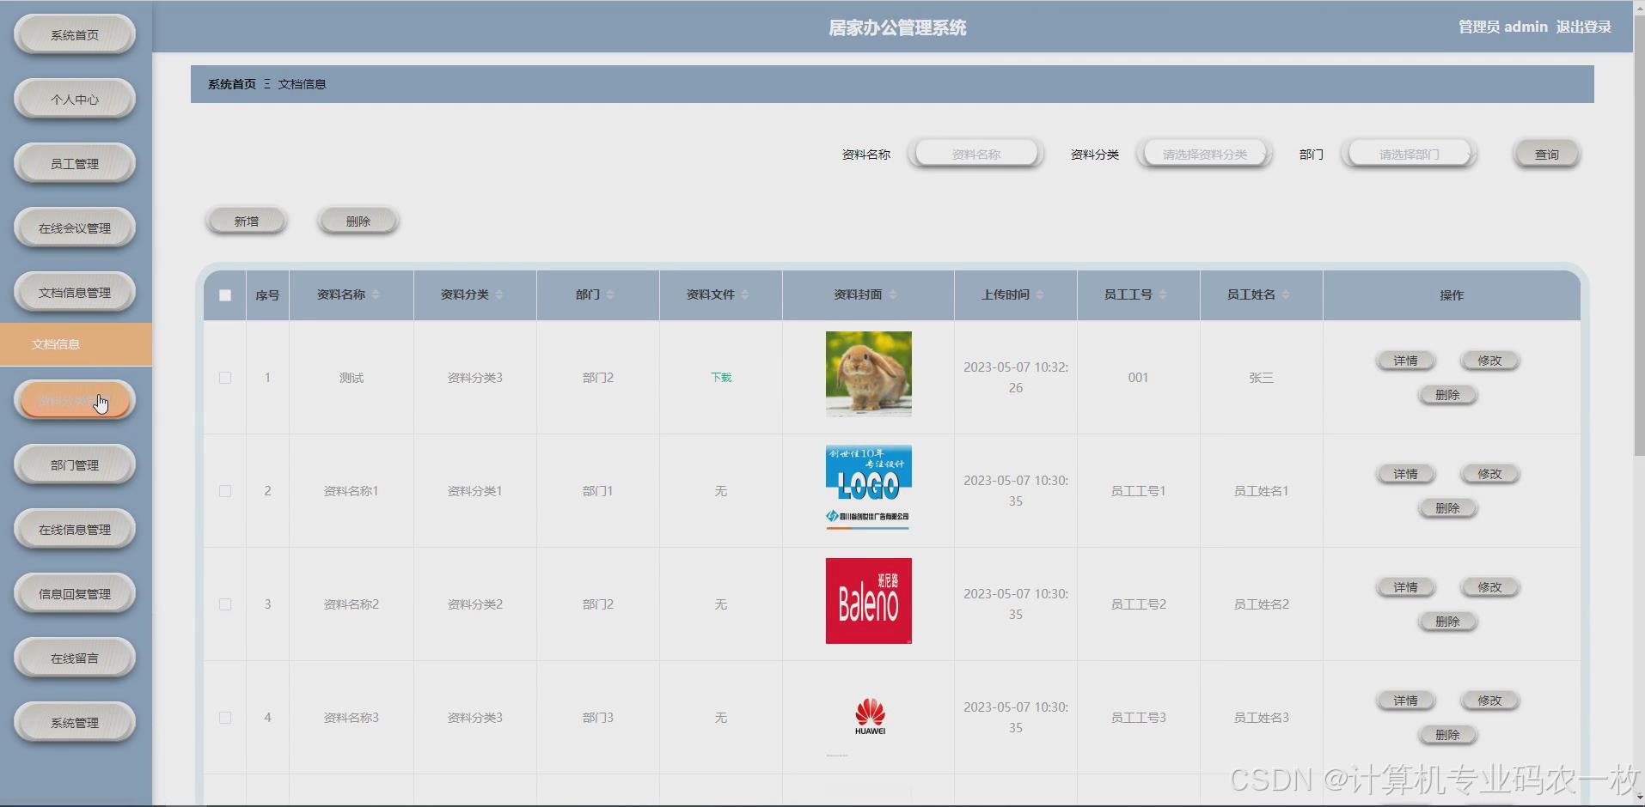Sort the 资料名称 column with its arrow icon
Viewport: 1645px width, 807px height.
tap(376, 294)
